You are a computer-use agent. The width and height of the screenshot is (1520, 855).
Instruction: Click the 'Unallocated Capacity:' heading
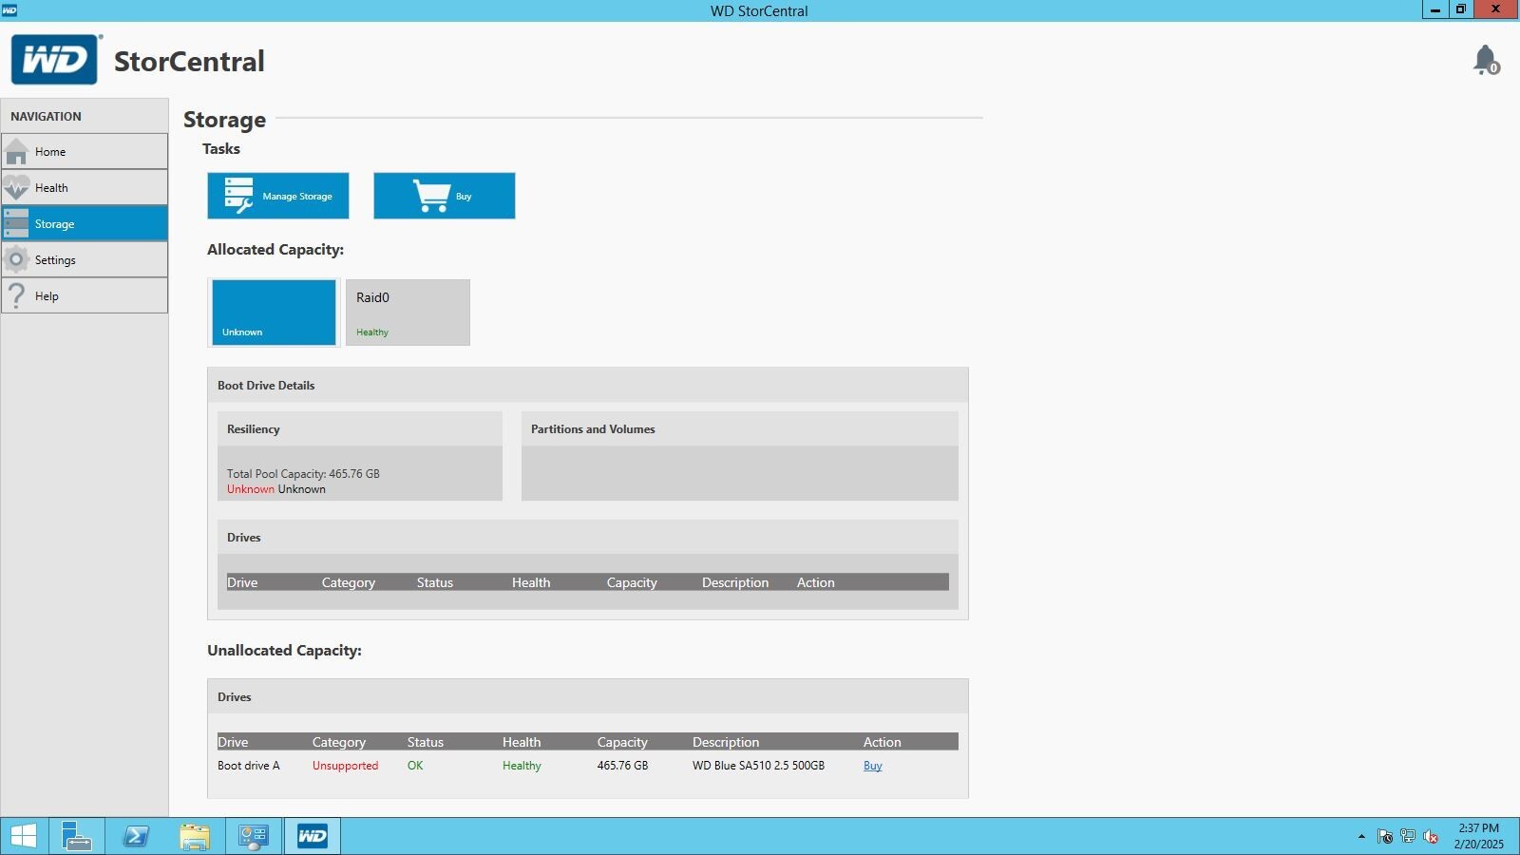click(284, 651)
